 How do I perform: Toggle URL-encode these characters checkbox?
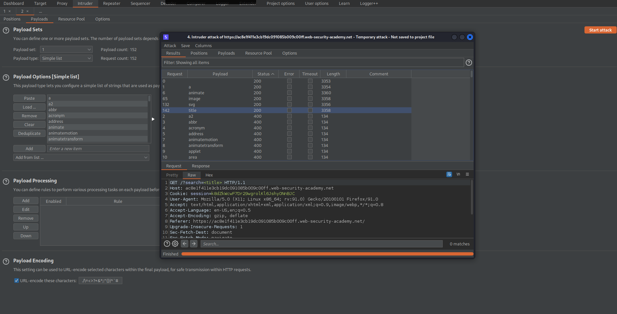tap(16, 281)
